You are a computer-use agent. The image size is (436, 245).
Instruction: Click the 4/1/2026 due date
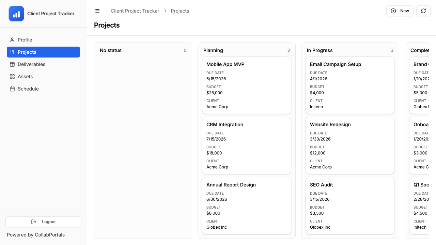point(318,79)
